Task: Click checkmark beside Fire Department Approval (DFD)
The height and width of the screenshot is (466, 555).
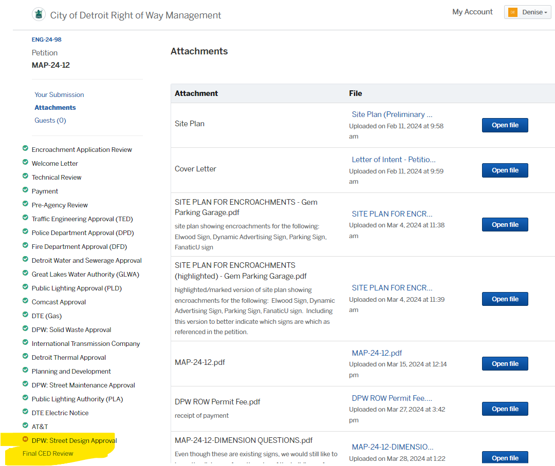Action: pos(25,246)
